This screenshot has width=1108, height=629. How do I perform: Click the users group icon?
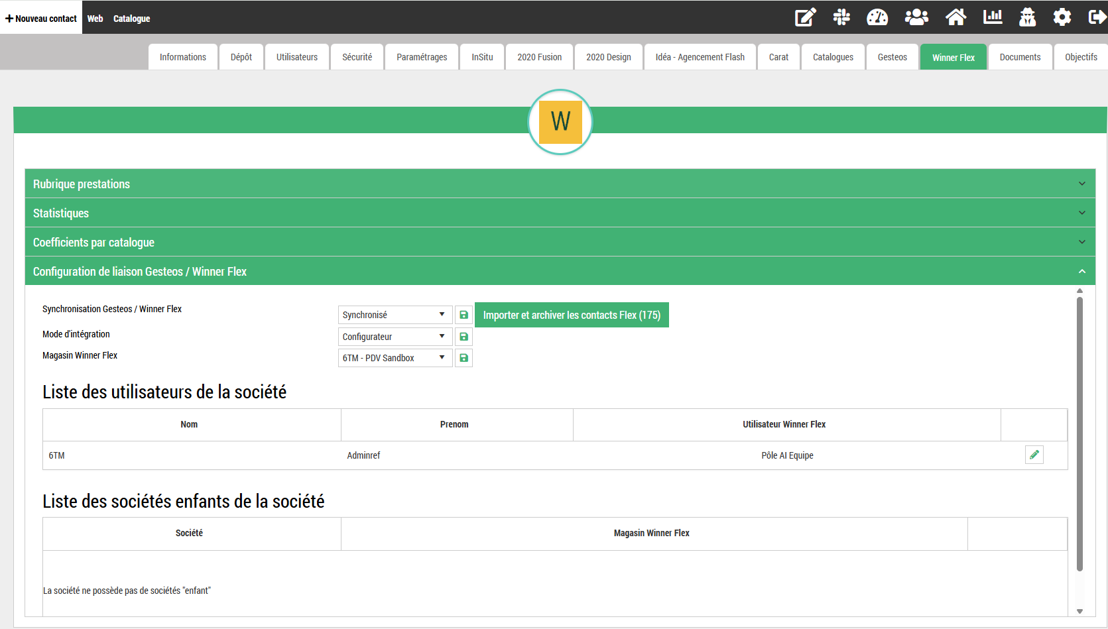[916, 17]
